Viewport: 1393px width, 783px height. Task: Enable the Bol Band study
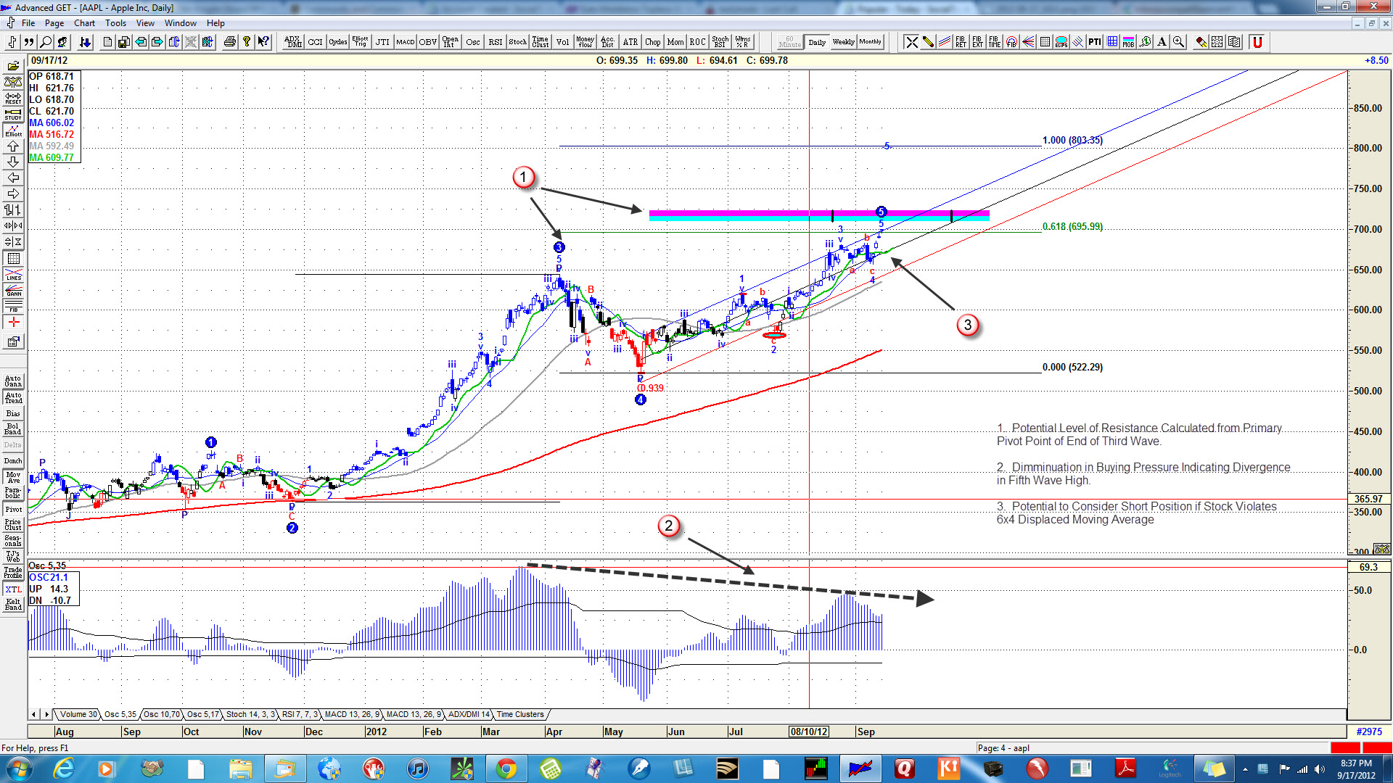click(x=12, y=428)
